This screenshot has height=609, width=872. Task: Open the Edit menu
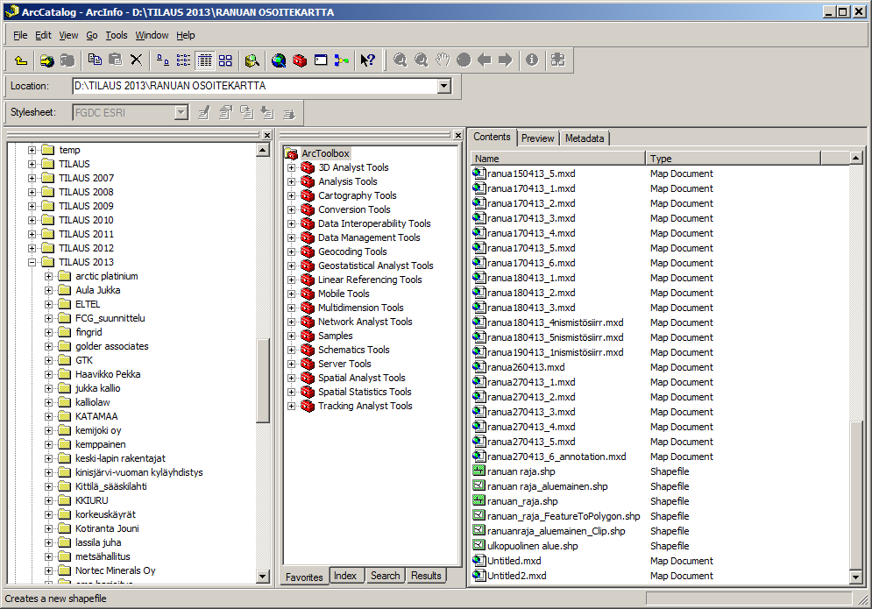43,35
